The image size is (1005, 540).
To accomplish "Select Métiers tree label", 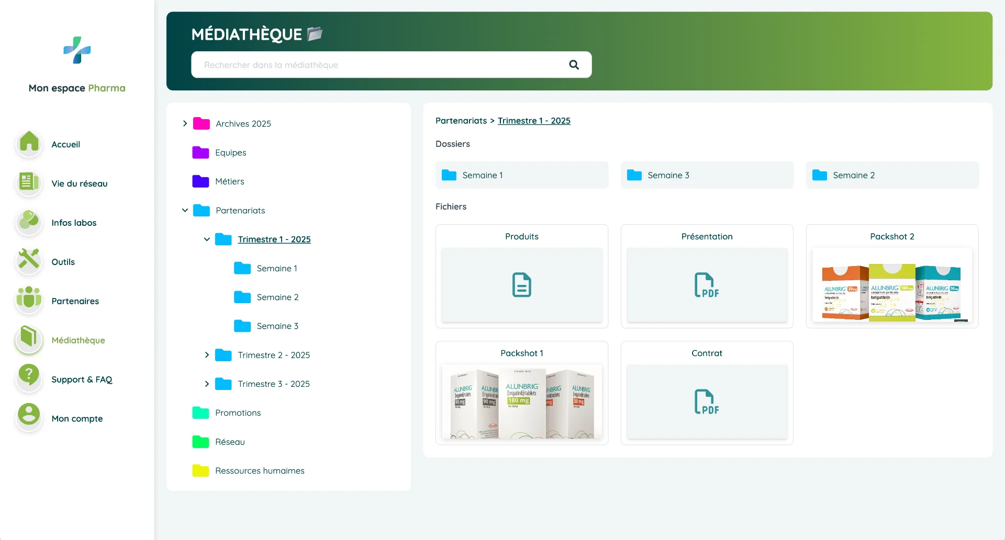I will tap(230, 181).
